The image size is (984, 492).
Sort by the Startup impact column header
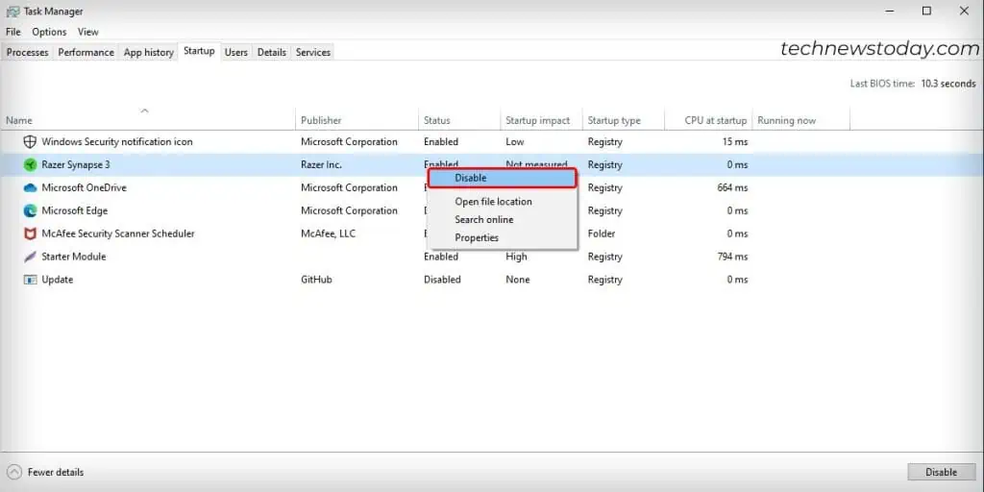(x=542, y=120)
